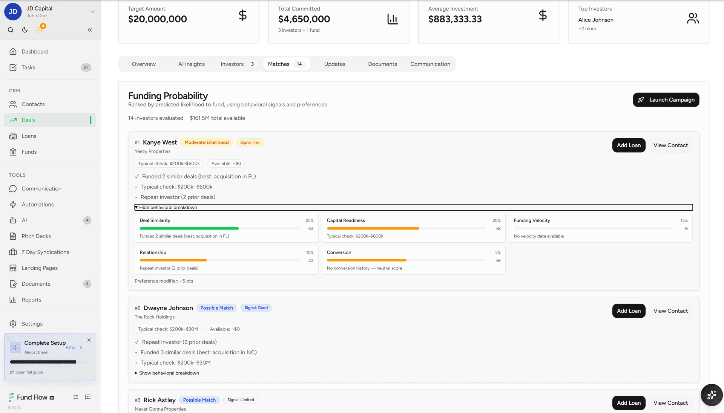Viewport: 724px width, 413px height.
Task: Open the notifications bot icon with badge
Action: pyautogui.click(x=39, y=30)
